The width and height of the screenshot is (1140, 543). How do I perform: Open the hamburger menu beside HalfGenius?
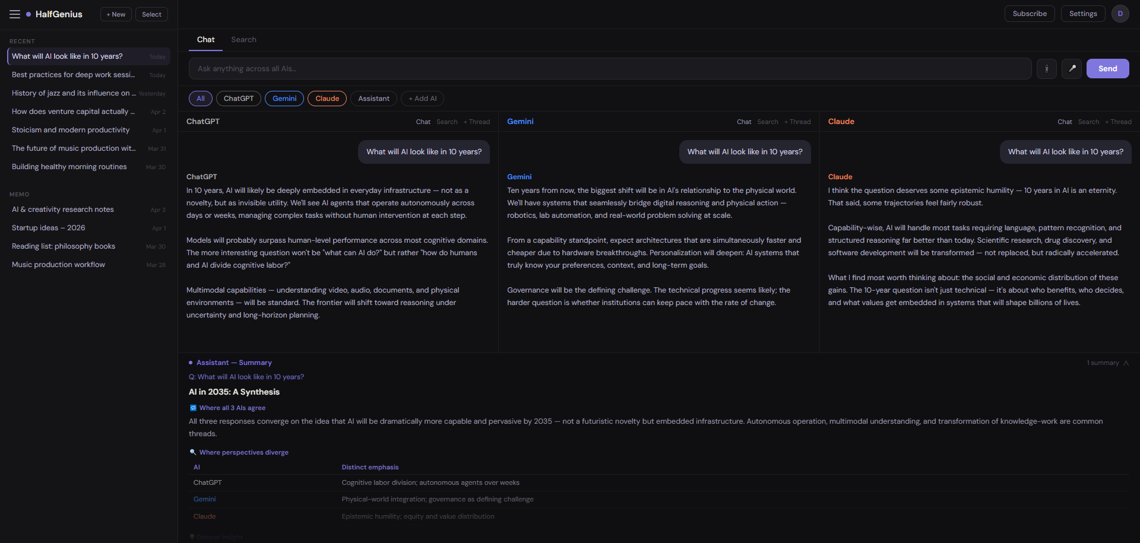tap(15, 14)
